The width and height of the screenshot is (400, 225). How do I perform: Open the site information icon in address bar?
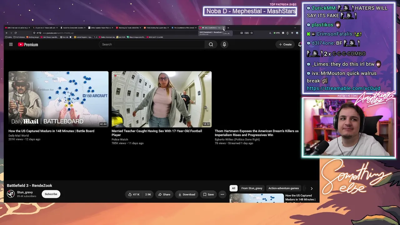coord(38,33)
